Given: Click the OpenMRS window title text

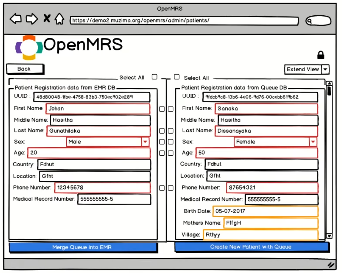Looking at the screenshot, I should (x=170, y=9).
